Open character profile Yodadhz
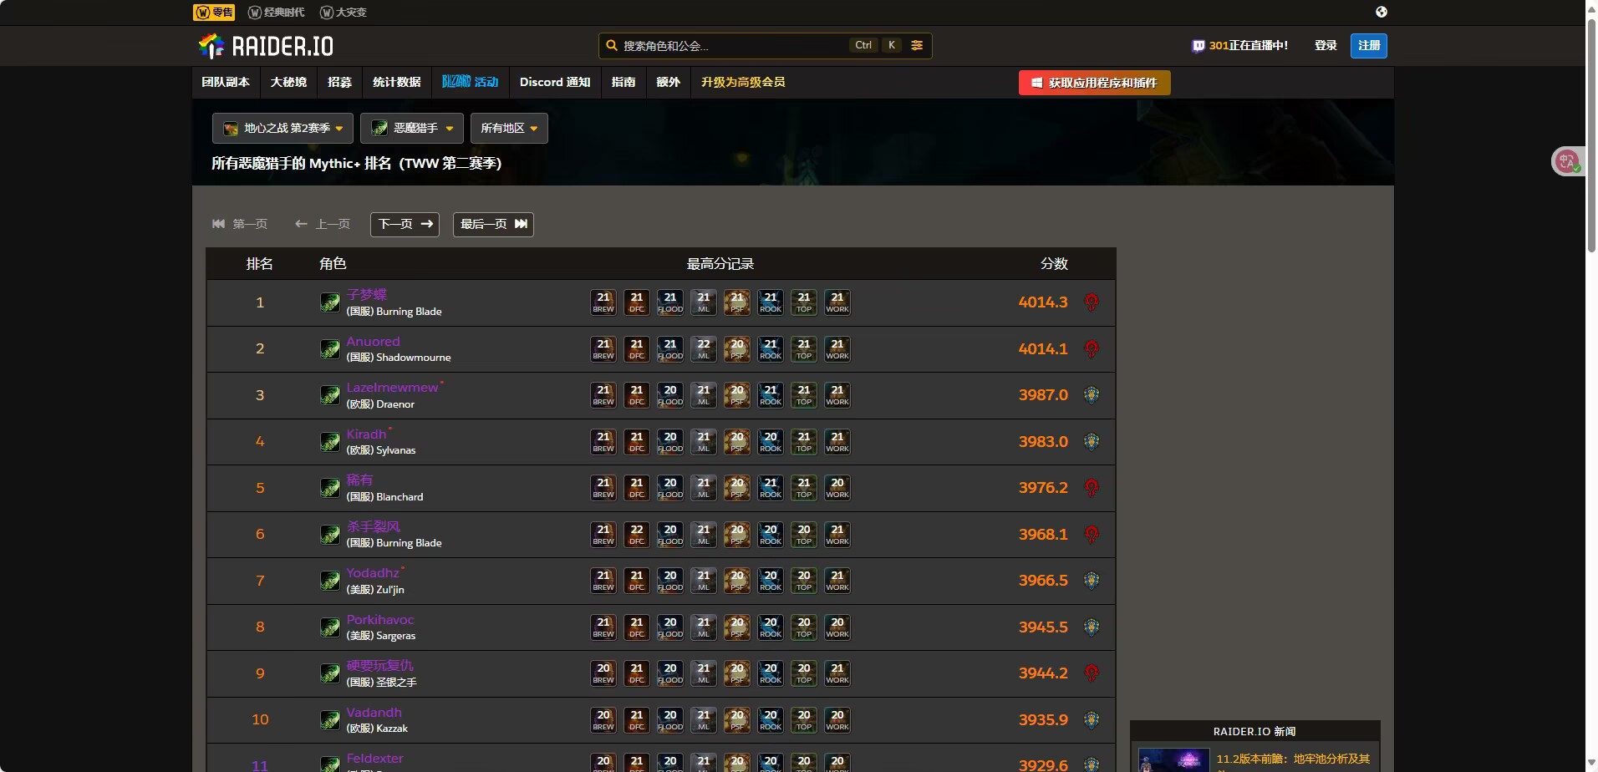Image resolution: width=1598 pixels, height=772 pixels. (373, 573)
